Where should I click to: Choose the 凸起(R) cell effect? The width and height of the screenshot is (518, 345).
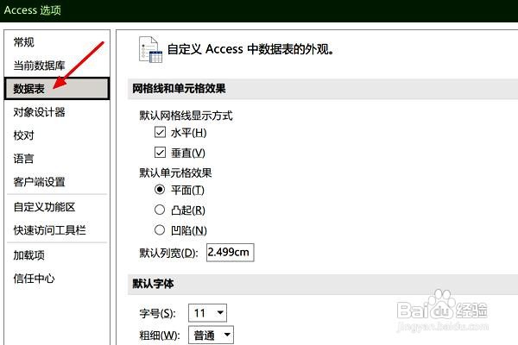tap(160, 210)
